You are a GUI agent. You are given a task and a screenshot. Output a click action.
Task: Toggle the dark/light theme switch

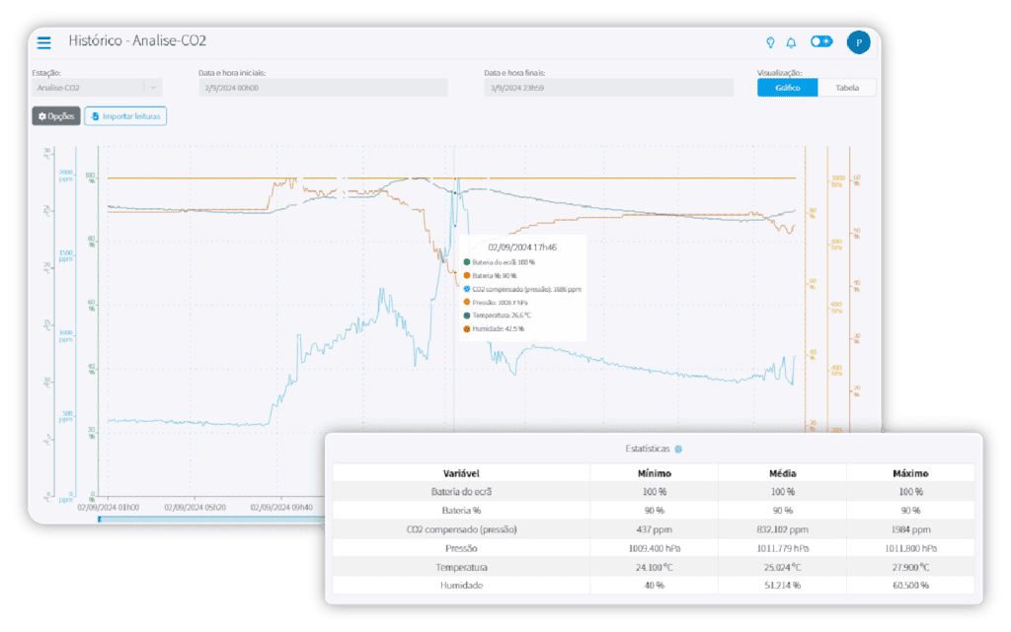(x=821, y=41)
